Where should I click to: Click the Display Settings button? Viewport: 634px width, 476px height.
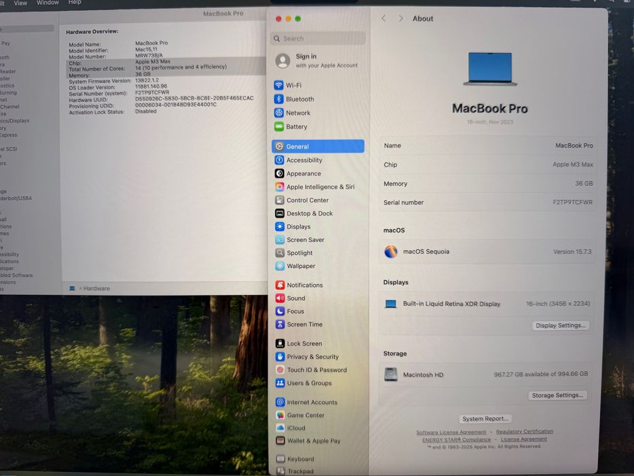point(561,326)
